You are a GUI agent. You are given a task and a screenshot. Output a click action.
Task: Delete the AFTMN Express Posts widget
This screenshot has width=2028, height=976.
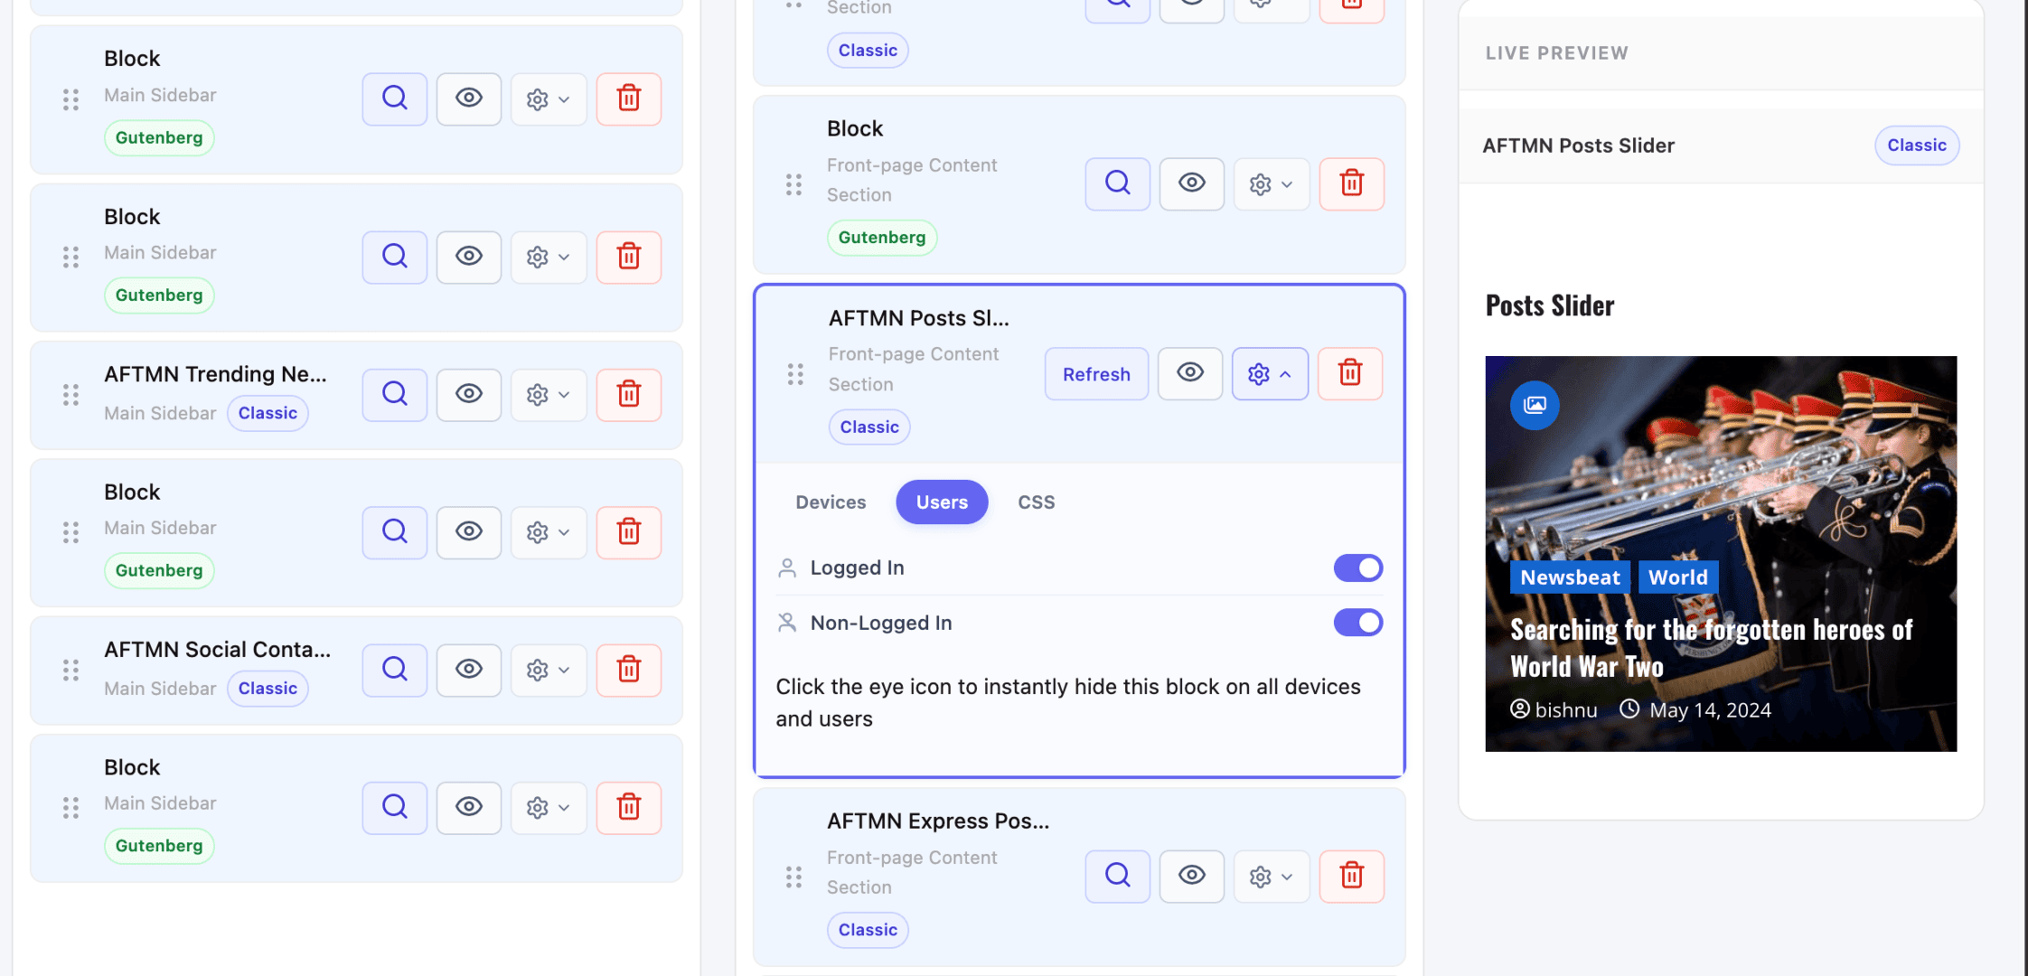tap(1352, 876)
